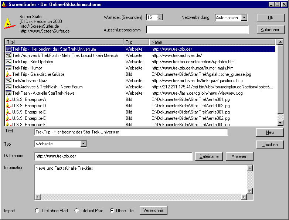289x220 pixels.
Task: Click webpage icon beside TrekTrip - Humor
Action: (x=8, y=68)
